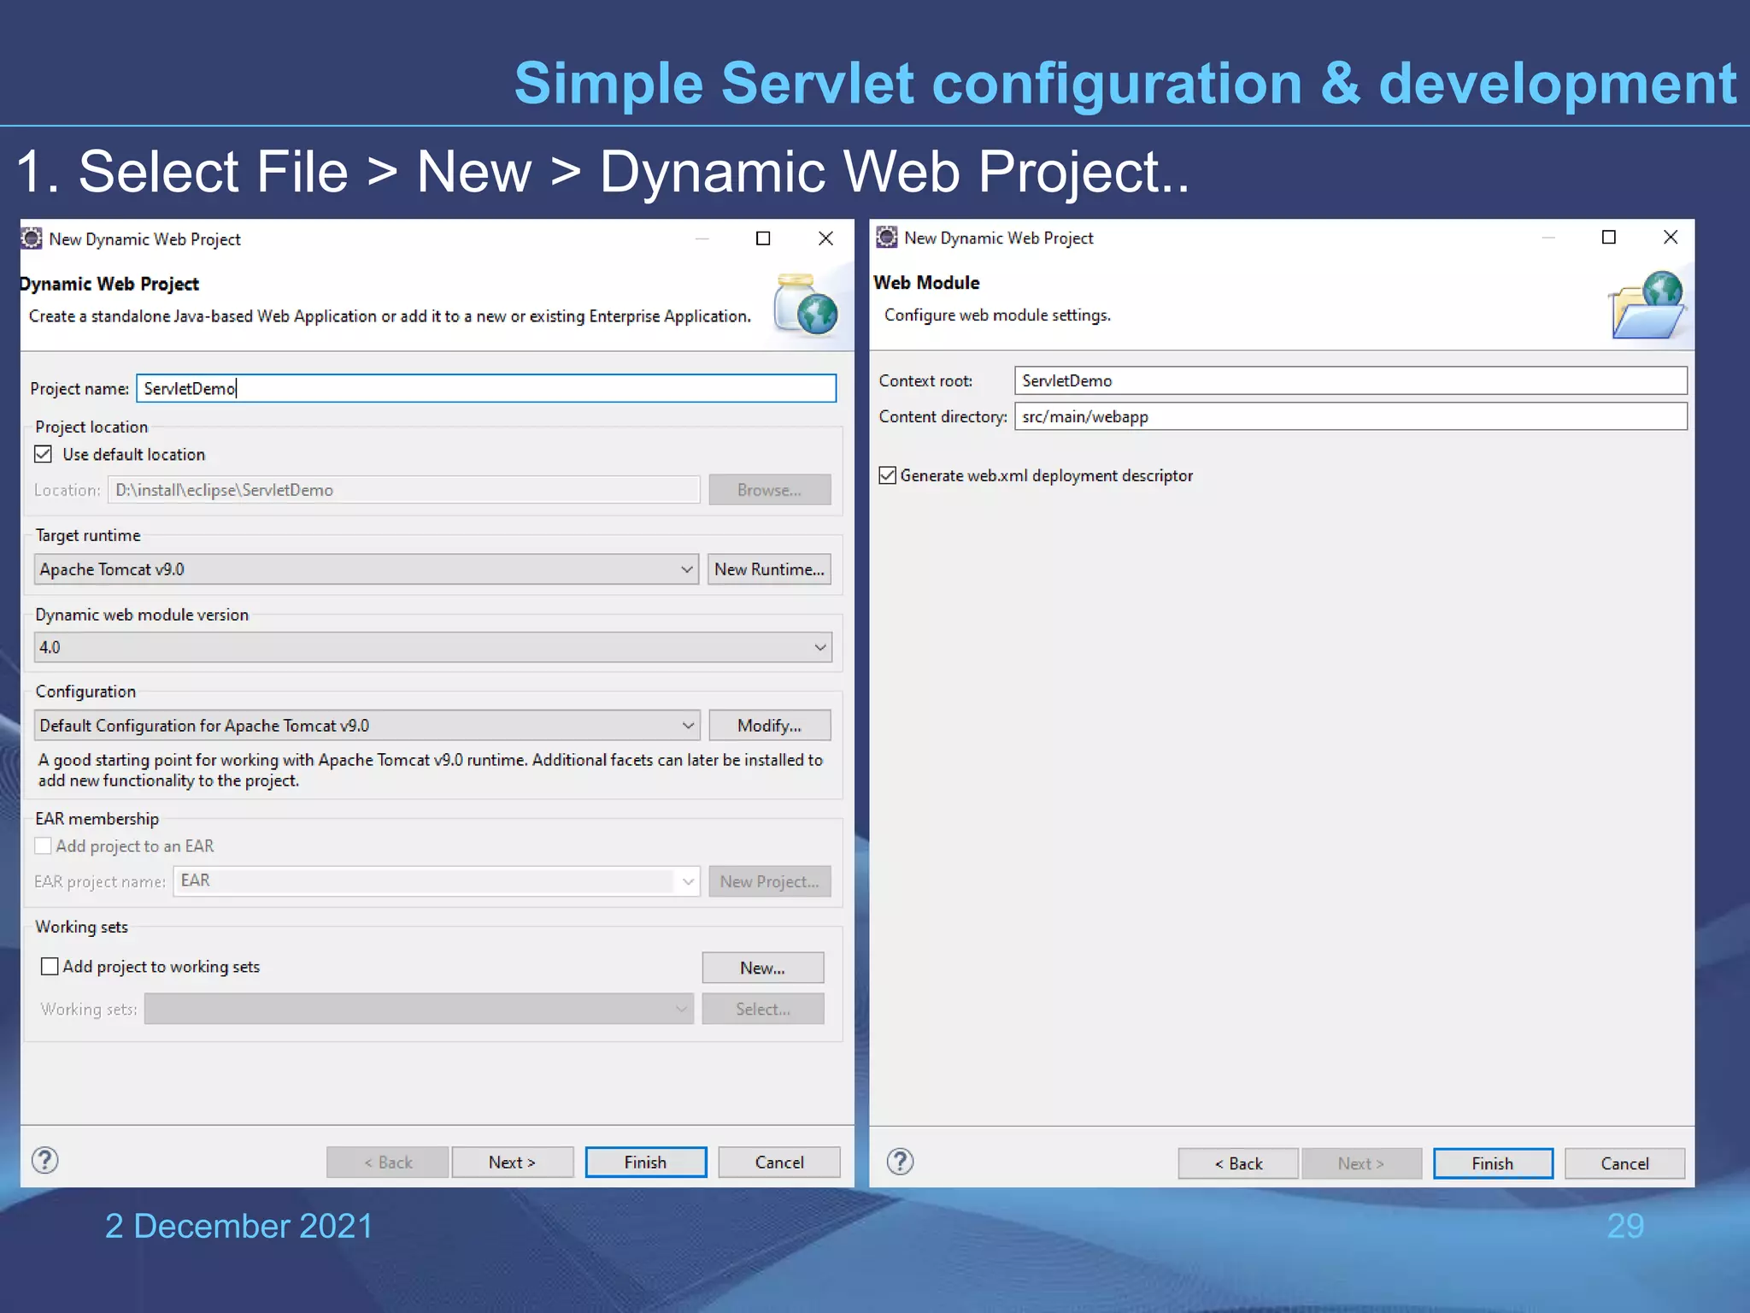Close the Web Module dialog window

[x=1671, y=237]
